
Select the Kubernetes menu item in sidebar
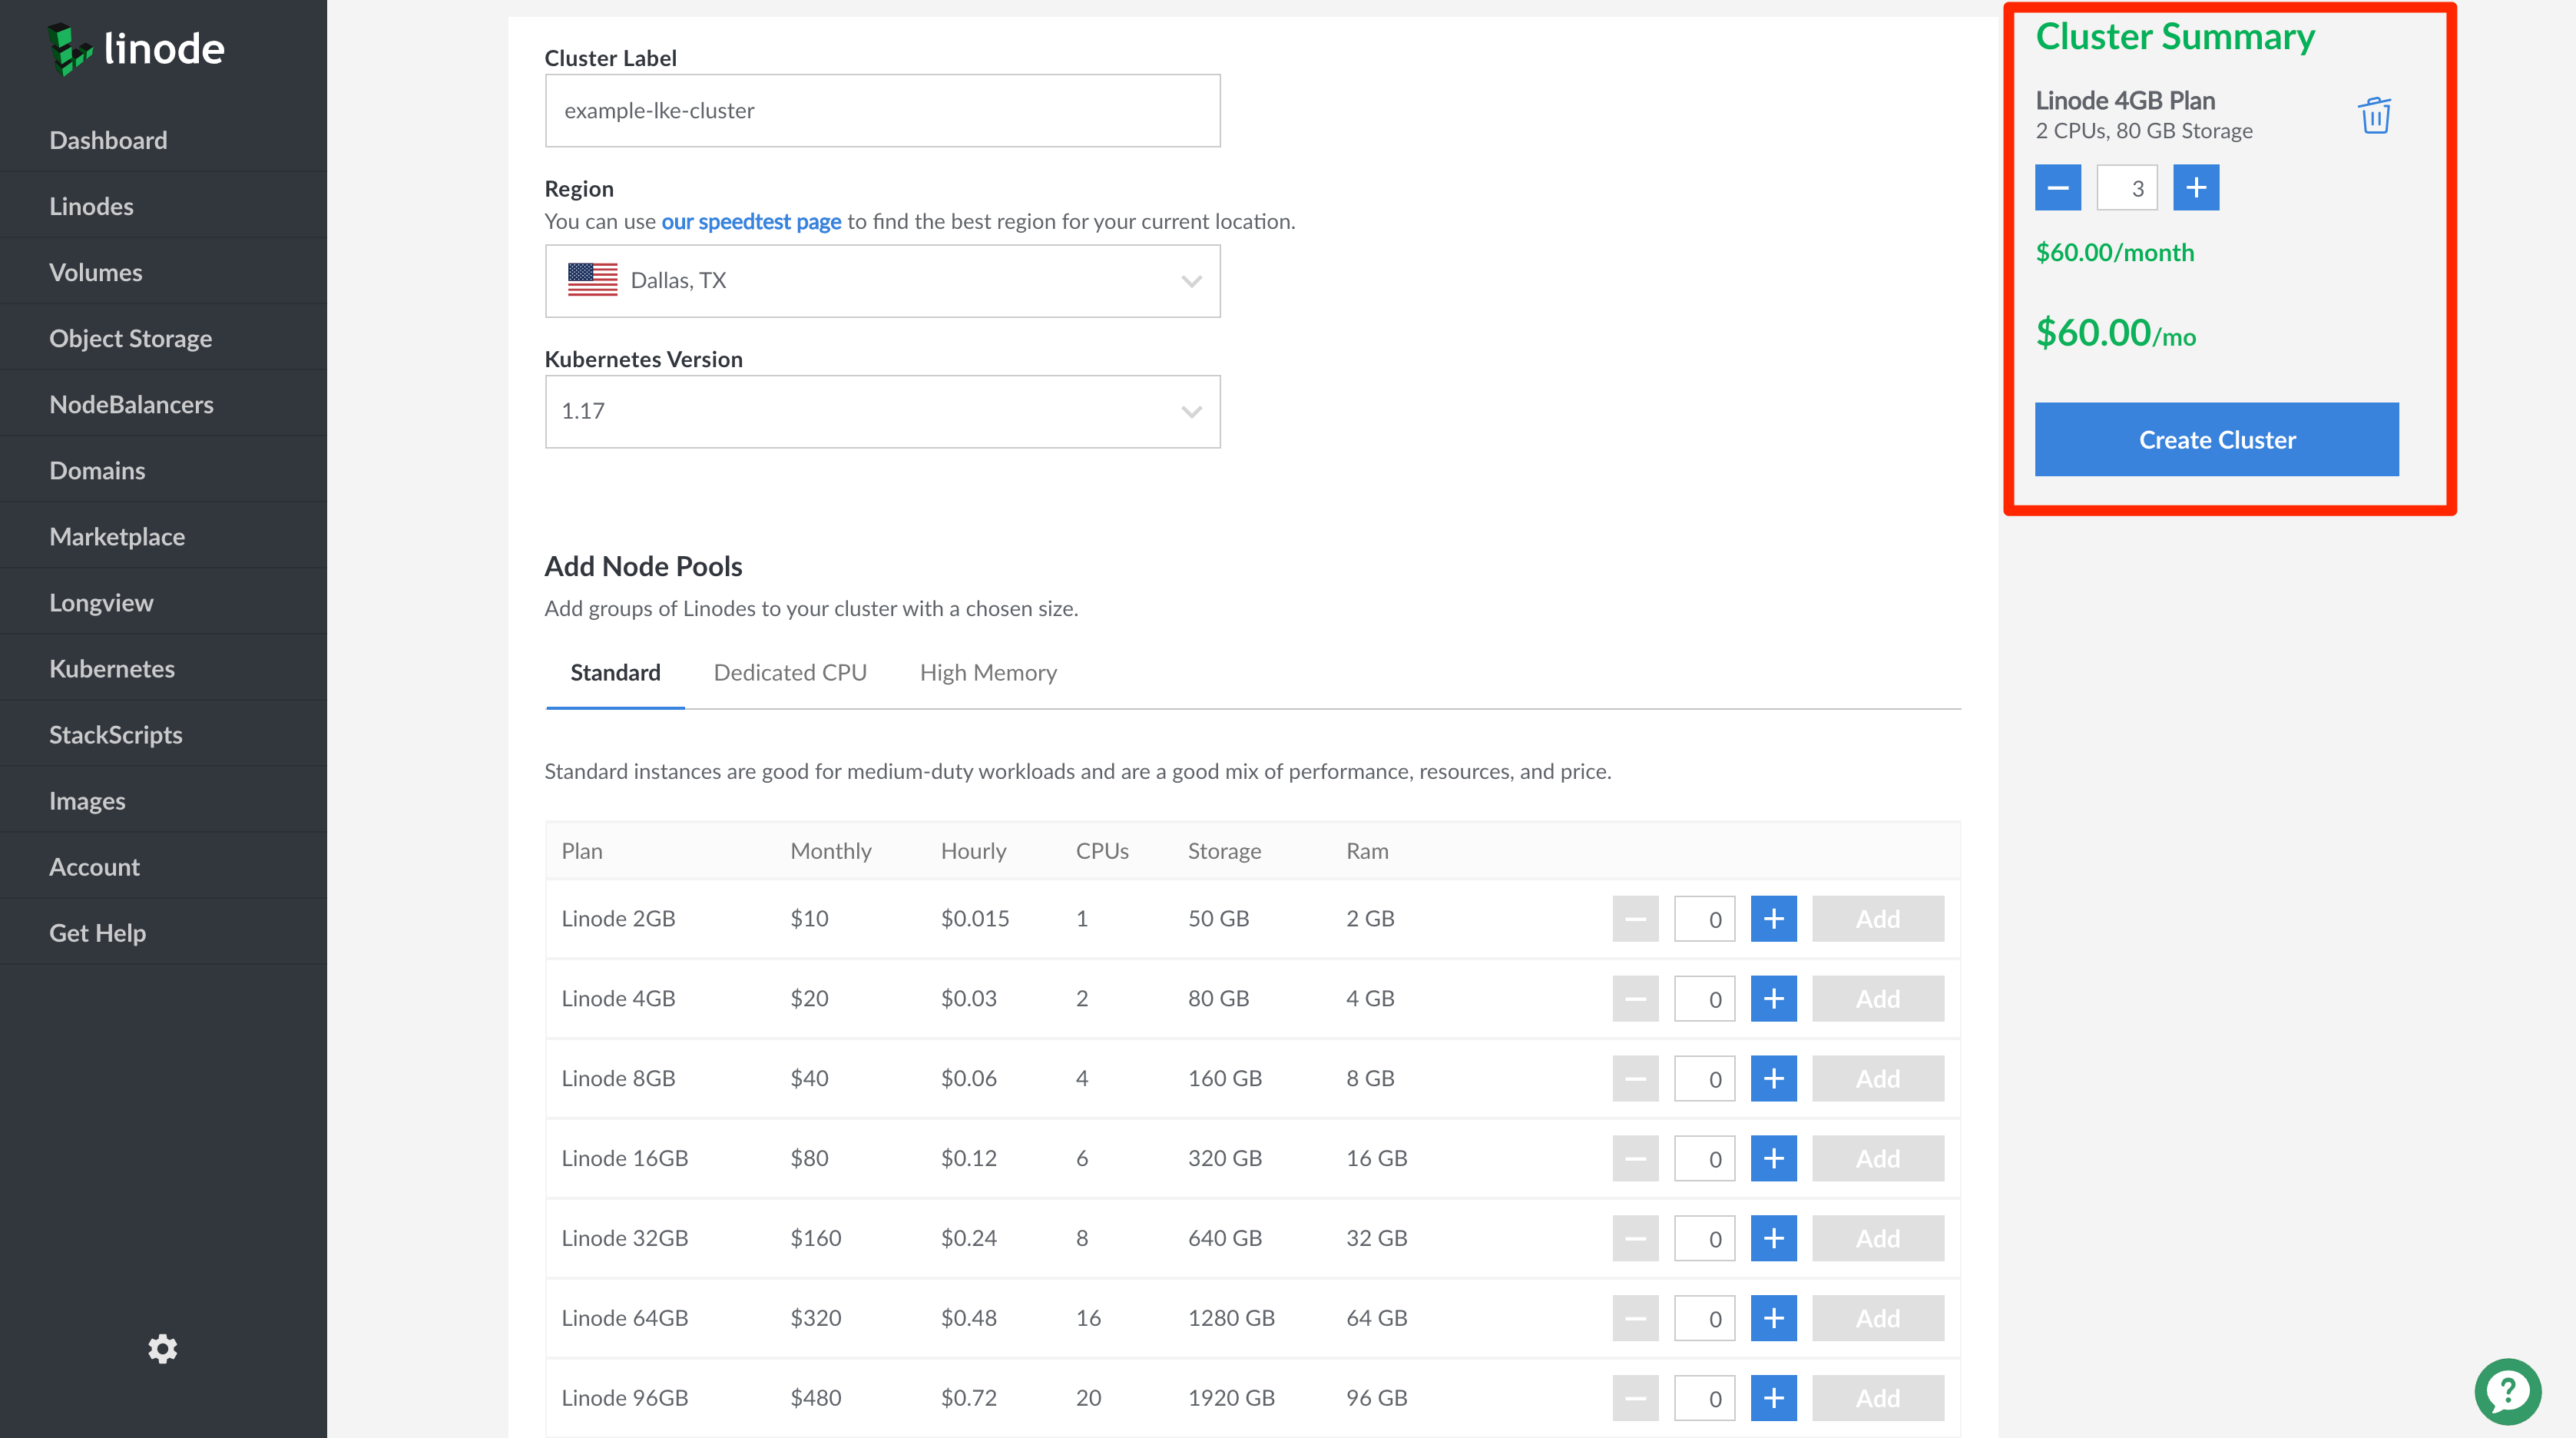(111, 667)
